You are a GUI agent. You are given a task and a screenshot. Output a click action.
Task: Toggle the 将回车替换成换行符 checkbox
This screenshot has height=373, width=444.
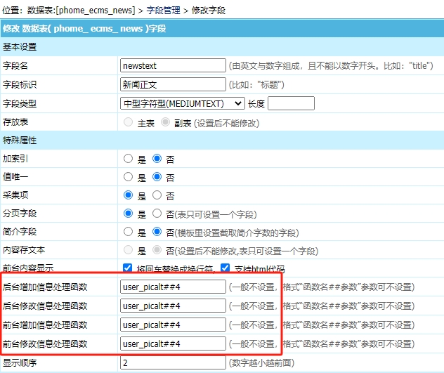point(128,268)
